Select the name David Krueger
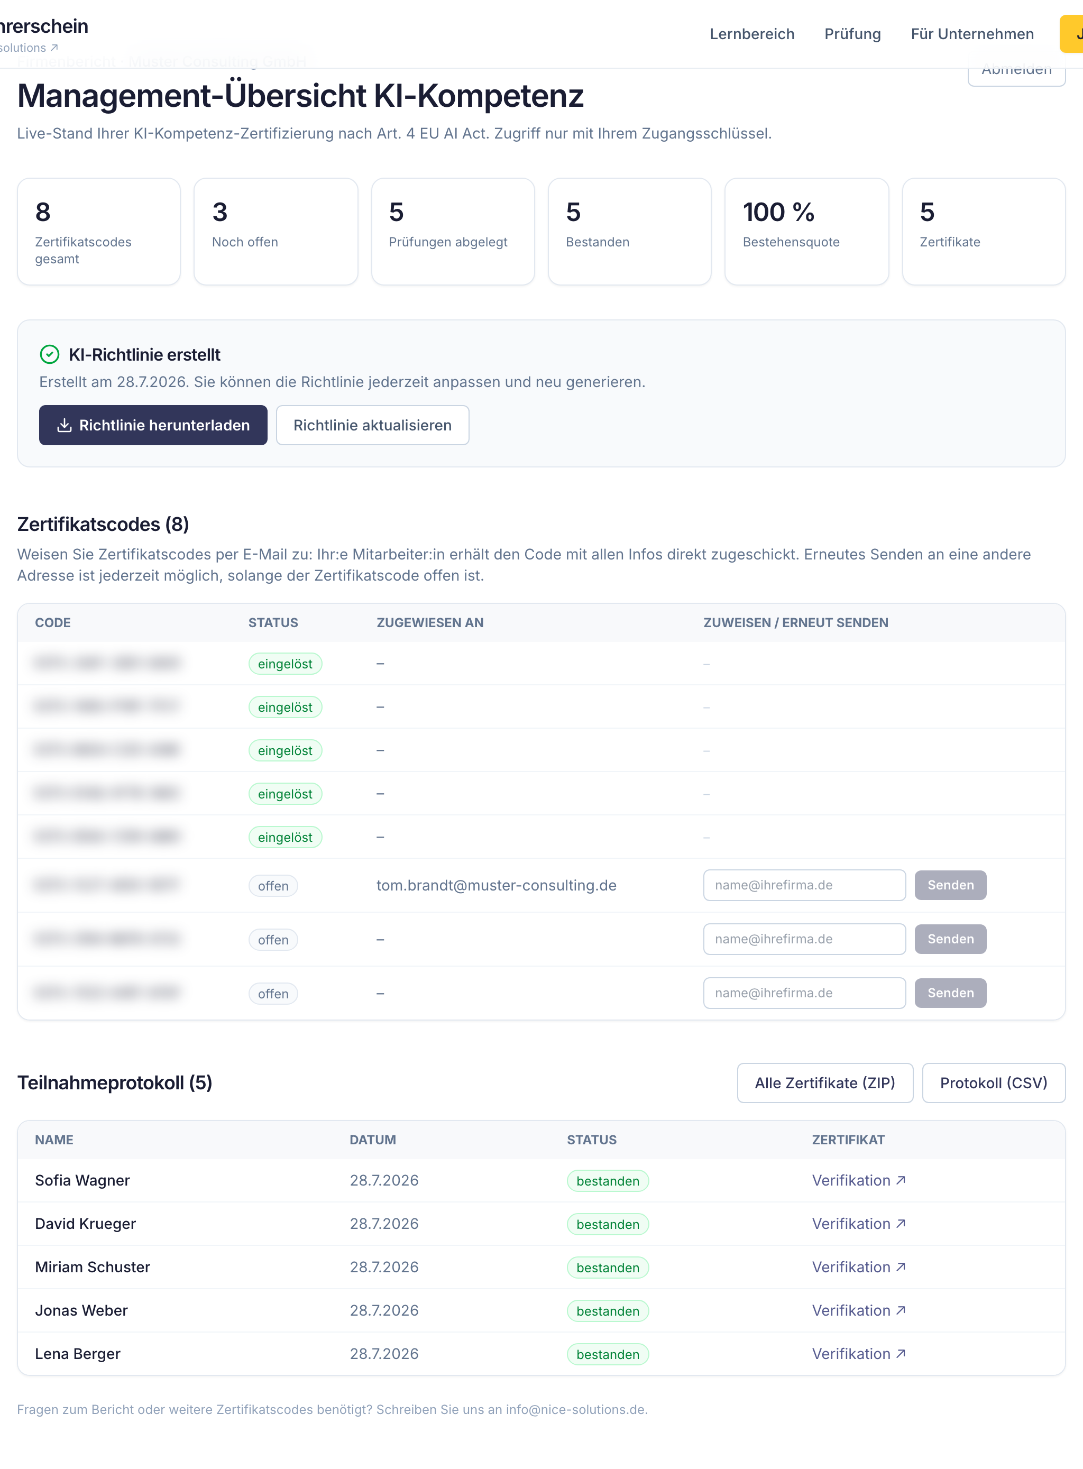 click(85, 1223)
